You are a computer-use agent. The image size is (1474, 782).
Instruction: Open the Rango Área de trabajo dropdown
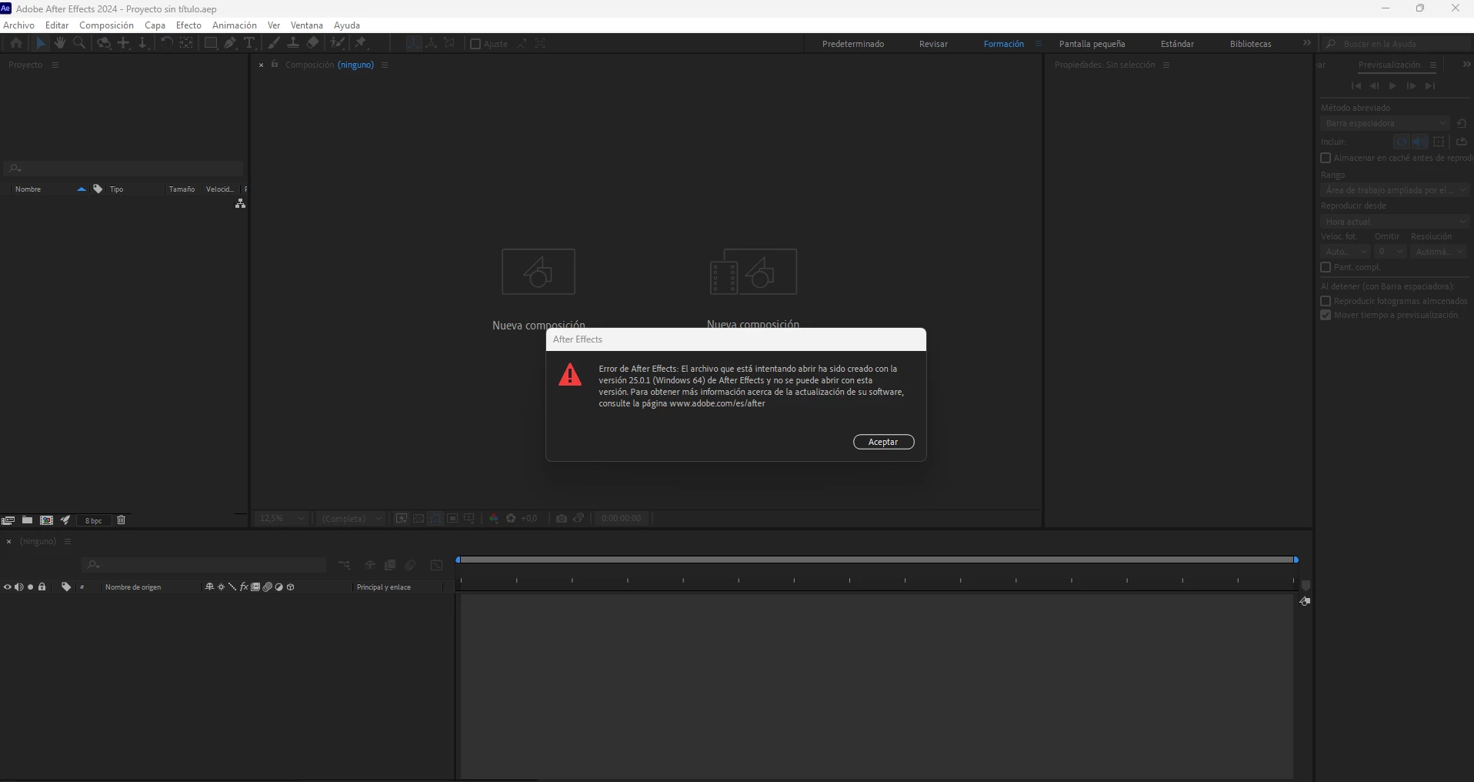point(1395,190)
